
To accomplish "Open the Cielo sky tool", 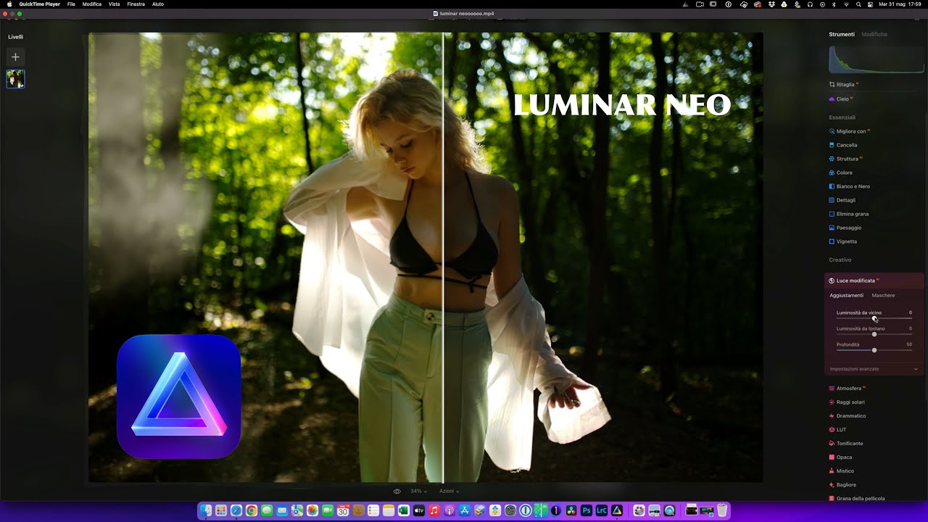I will (842, 99).
